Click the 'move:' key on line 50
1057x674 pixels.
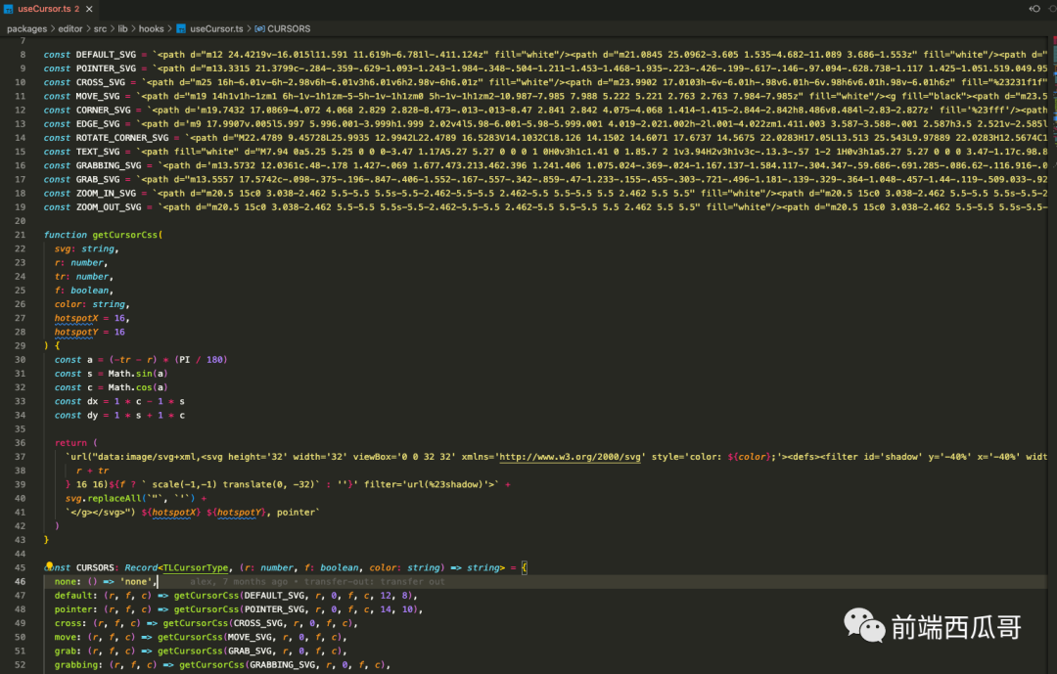(69, 637)
